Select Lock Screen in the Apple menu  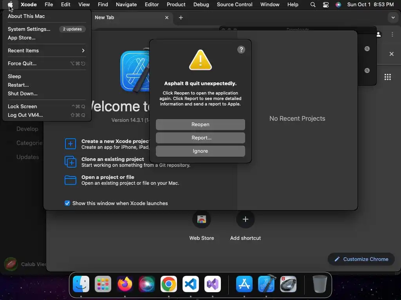47,106
